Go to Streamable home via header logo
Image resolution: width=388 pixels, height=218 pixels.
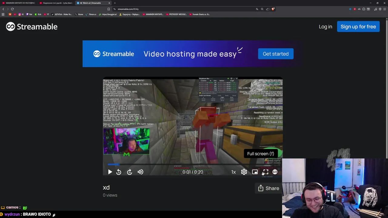tap(32, 27)
